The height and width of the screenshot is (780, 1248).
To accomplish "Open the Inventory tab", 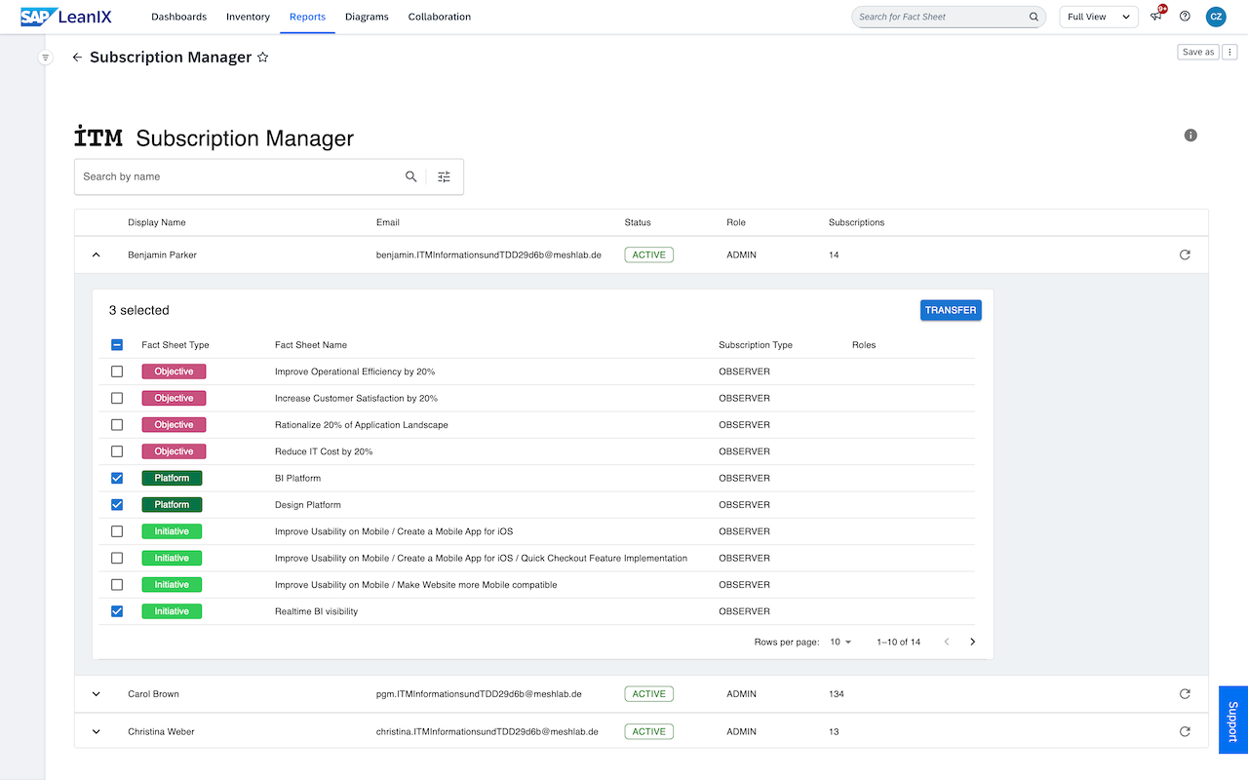I will point(248,17).
